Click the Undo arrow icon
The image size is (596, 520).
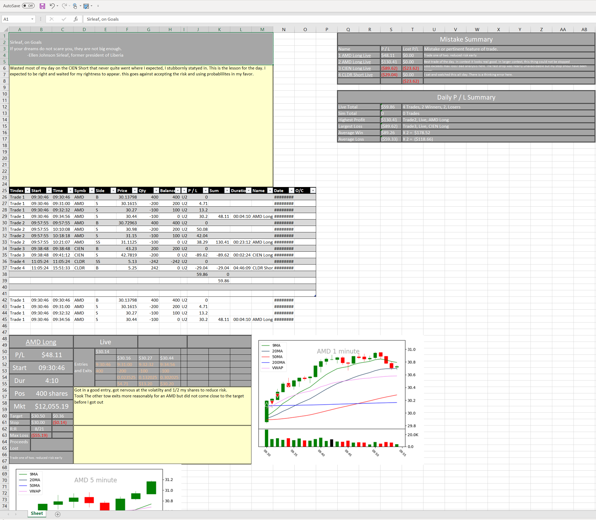coord(52,6)
